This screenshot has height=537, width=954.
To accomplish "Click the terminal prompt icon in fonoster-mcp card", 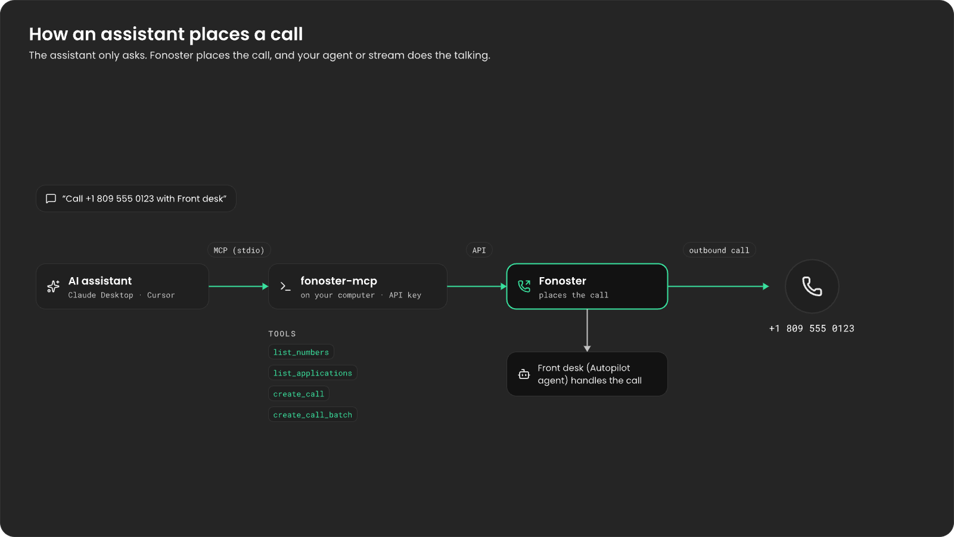I will coord(285,287).
